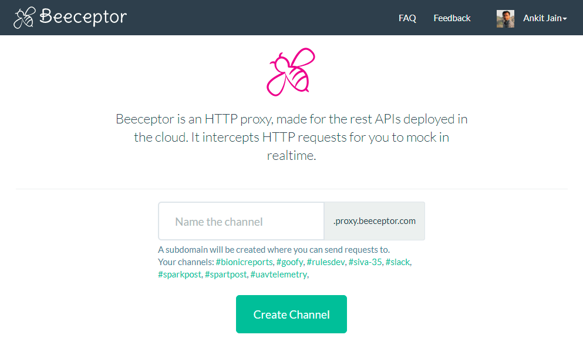The image size is (583, 338).
Task: Expand the Ankit Jain account dropdown
Action: pos(545,18)
